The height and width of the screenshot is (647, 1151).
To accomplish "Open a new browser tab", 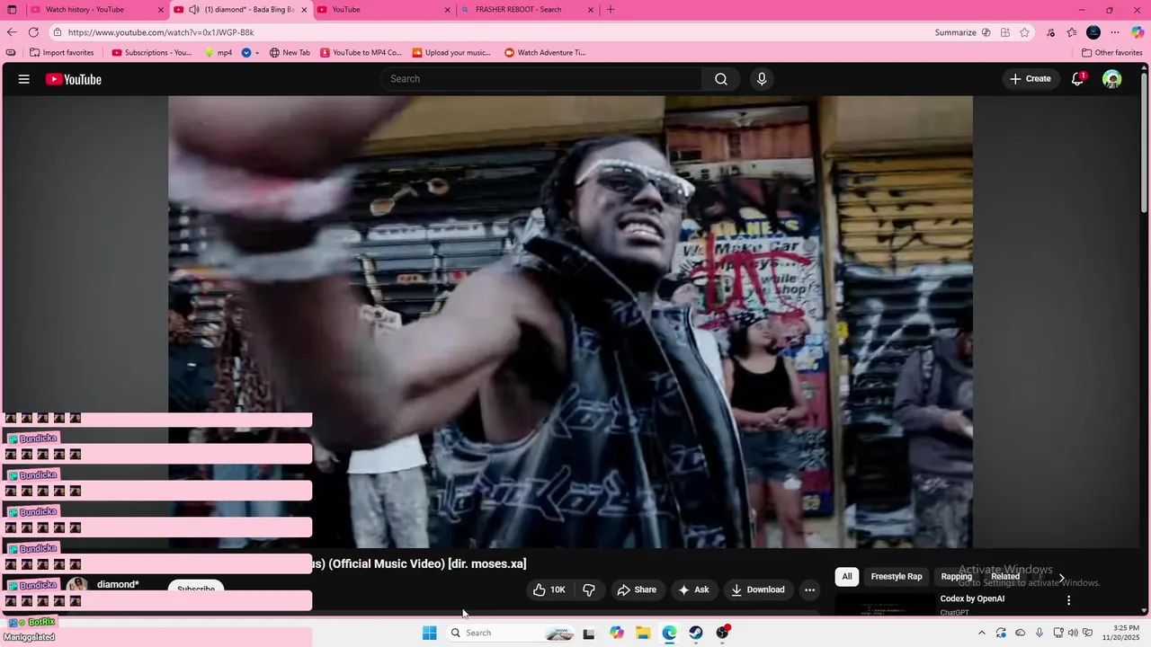I will coord(611,10).
